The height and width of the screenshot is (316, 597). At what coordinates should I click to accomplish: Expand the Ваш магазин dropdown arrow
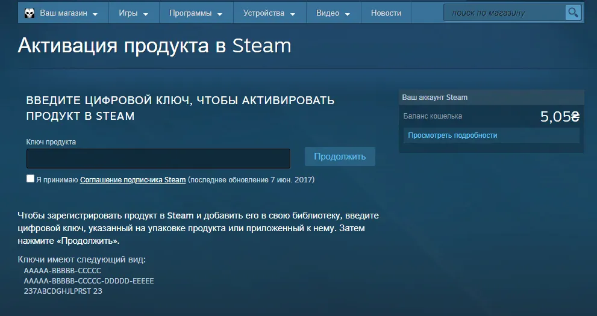coord(95,14)
